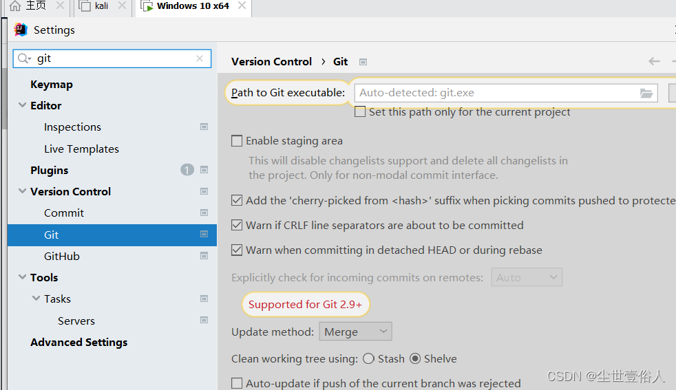The height and width of the screenshot is (390, 676).
Task: Enable Auto-update if push was rejected
Action: pos(237,383)
